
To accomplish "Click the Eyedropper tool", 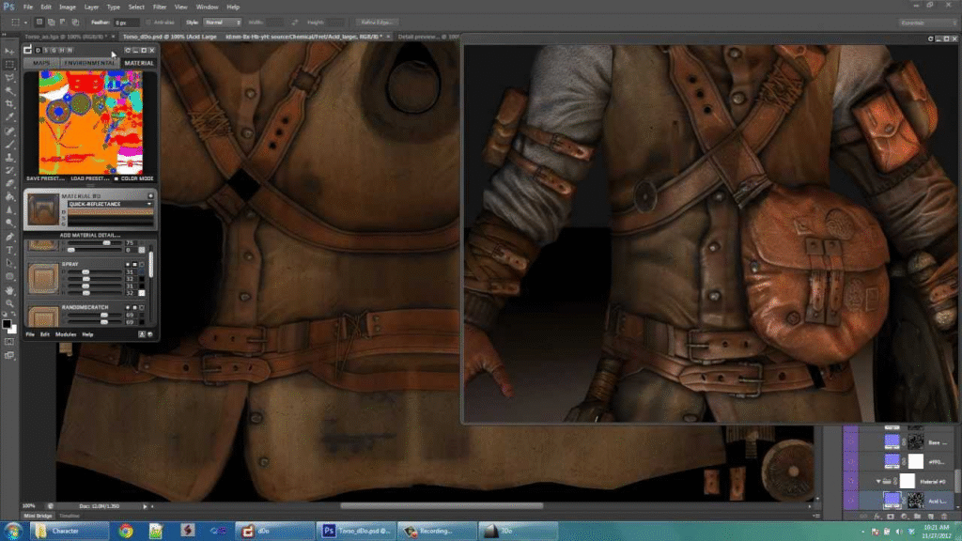I will (x=9, y=117).
